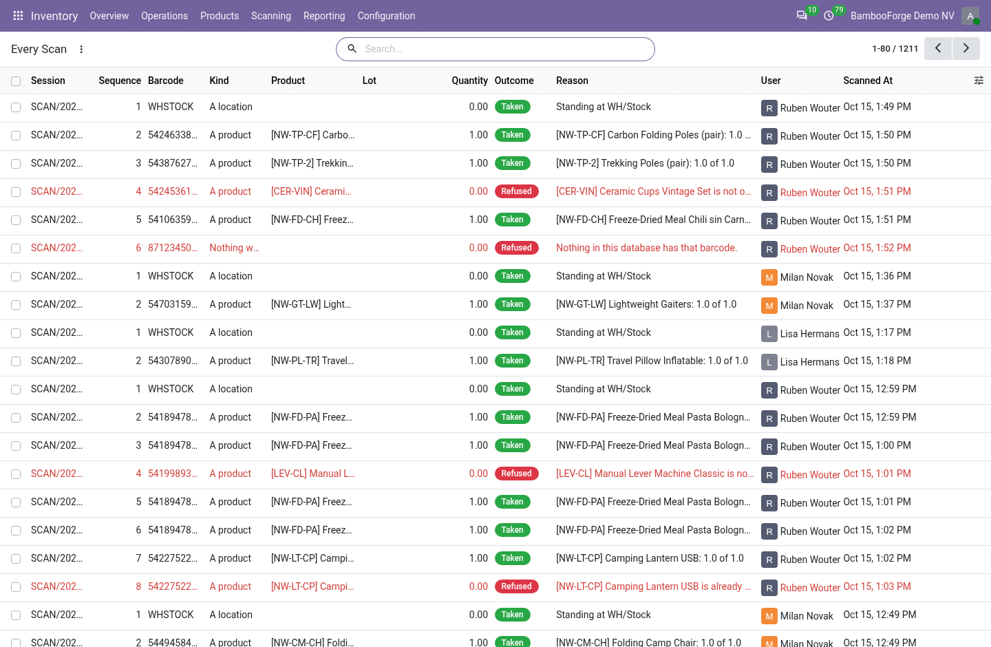The width and height of the screenshot is (991, 647).
Task: Open the Every Scan actions menu
Action: tap(81, 50)
